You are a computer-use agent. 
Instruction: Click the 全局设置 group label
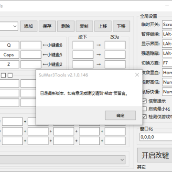coord(149,16)
